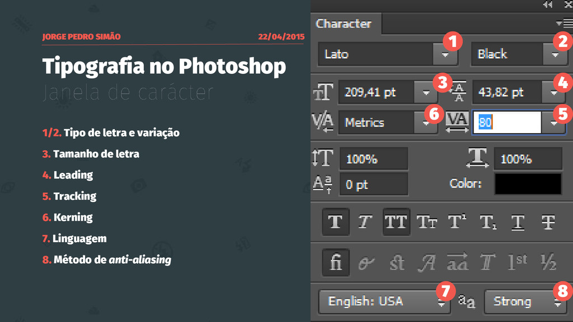Image resolution: width=573 pixels, height=322 pixels.
Task: Click list item 'Leading'
Action: (73, 175)
